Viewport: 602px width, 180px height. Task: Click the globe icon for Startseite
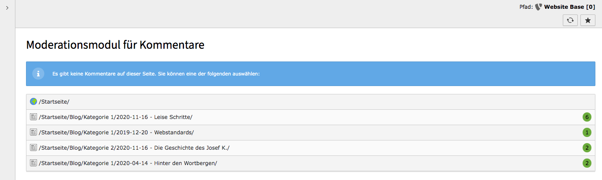click(x=33, y=102)
